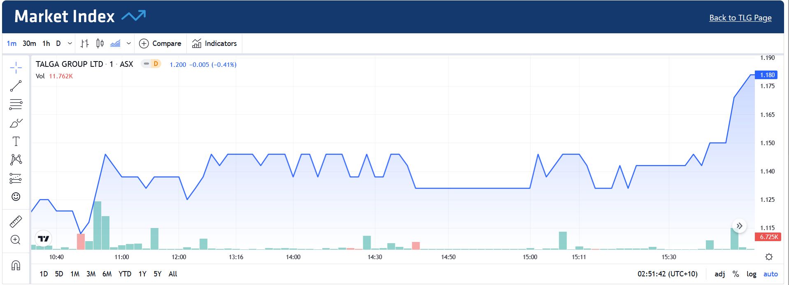Open the chart patterns tool
Viewport: 789px width, 285px height.
click(16, 160)
